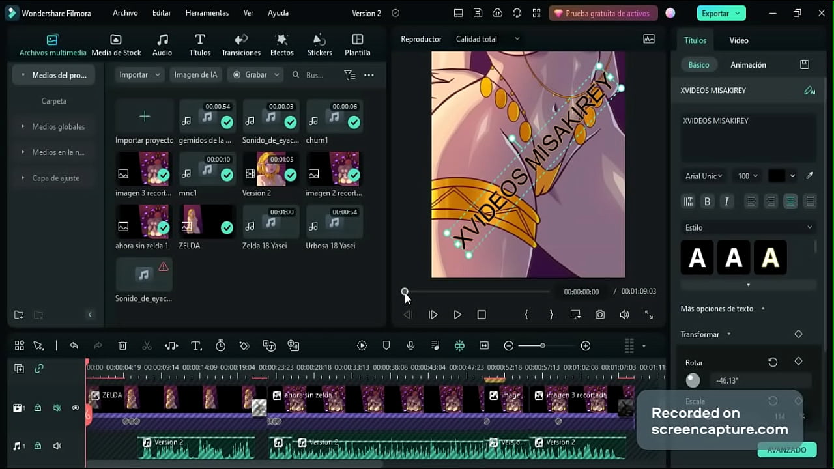Click the save project icon in title bar
Image resolution: width=834 pixels, height=469 pixels.
pos(478,13)
